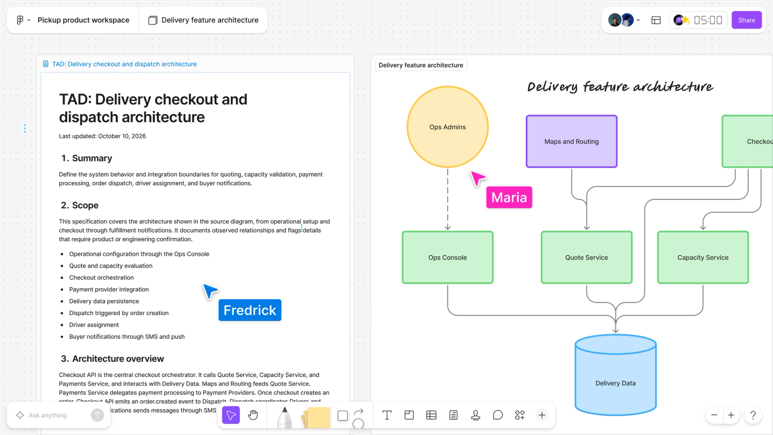Insert a document block tool
The height and width of the screenshot is (435, 773).
453,415
